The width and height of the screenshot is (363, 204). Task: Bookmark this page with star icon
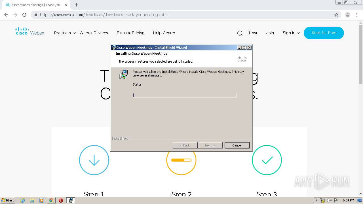pyautogui.click(x=336, y=15)
